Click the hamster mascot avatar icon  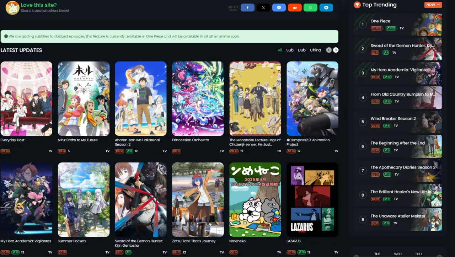point(12,8)
